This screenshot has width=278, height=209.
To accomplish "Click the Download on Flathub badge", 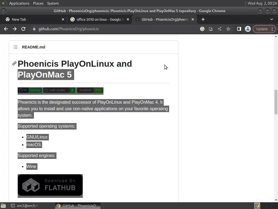I will coord(50,186).
